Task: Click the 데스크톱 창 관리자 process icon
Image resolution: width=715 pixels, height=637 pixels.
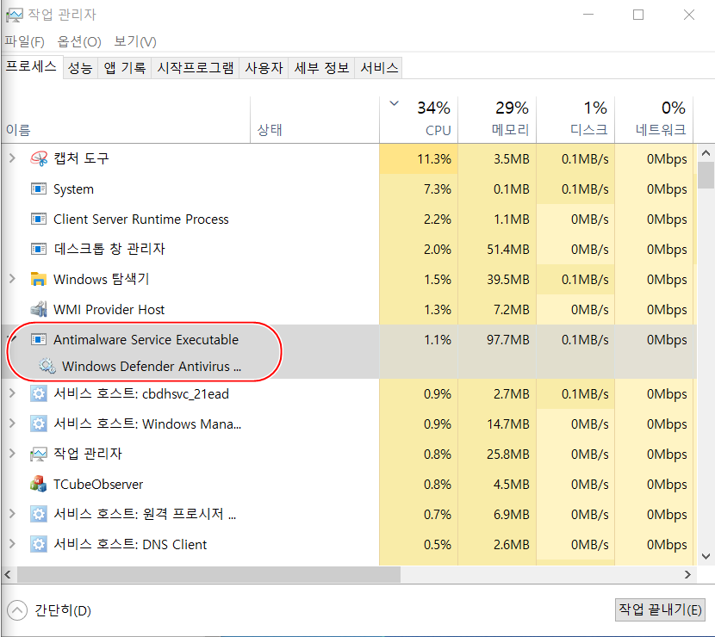Action: 39,249
